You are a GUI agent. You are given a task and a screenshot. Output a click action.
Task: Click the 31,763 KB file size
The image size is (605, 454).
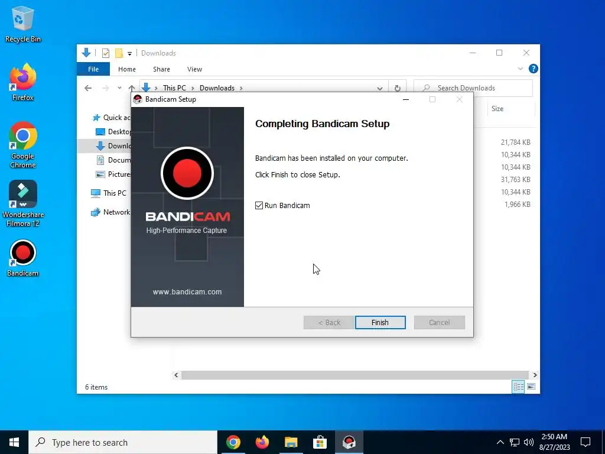click(x=515, y=180)
